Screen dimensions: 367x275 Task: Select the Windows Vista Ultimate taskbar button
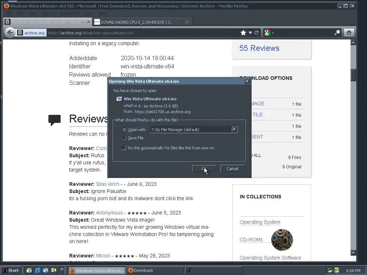point(97,270)
